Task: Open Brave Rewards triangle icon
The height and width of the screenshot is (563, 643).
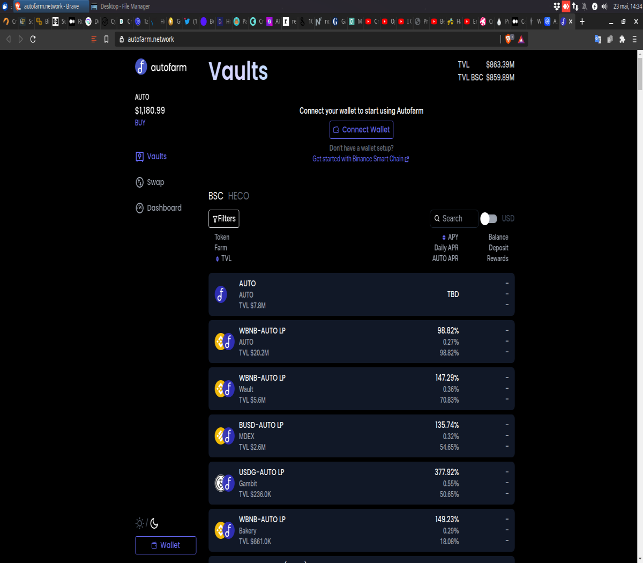Action: click(521, 39)
